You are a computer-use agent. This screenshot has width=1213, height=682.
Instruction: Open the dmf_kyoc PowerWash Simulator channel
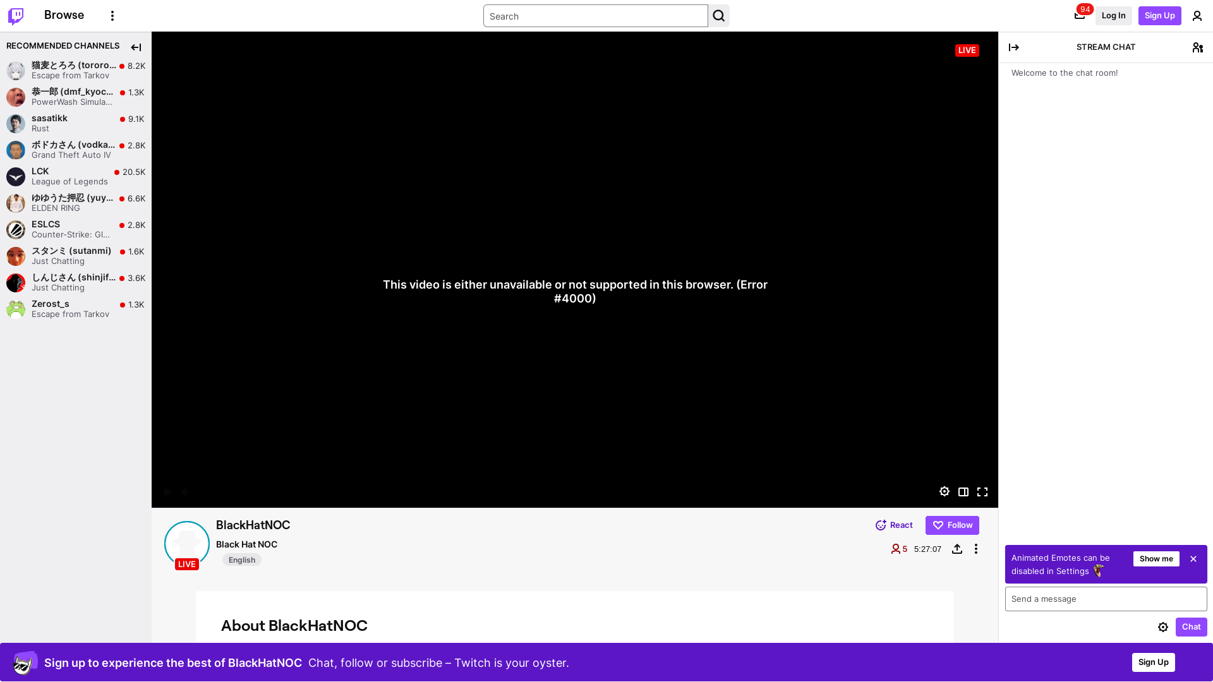tap(76, 97)
